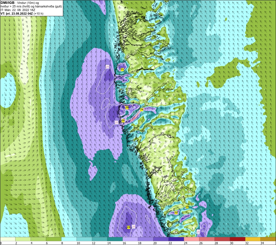Screen dimensions: 276x245
Task: Click the legend scale value 24
Action: pyautogui.click(x=185, y=243)
